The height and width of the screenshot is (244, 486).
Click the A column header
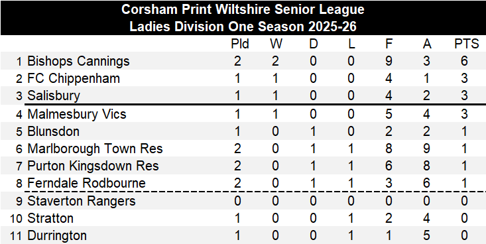tap(427, 44)
